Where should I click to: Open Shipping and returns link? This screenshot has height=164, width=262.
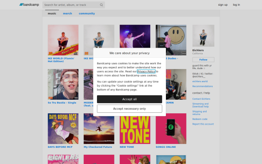pos(200,113)
